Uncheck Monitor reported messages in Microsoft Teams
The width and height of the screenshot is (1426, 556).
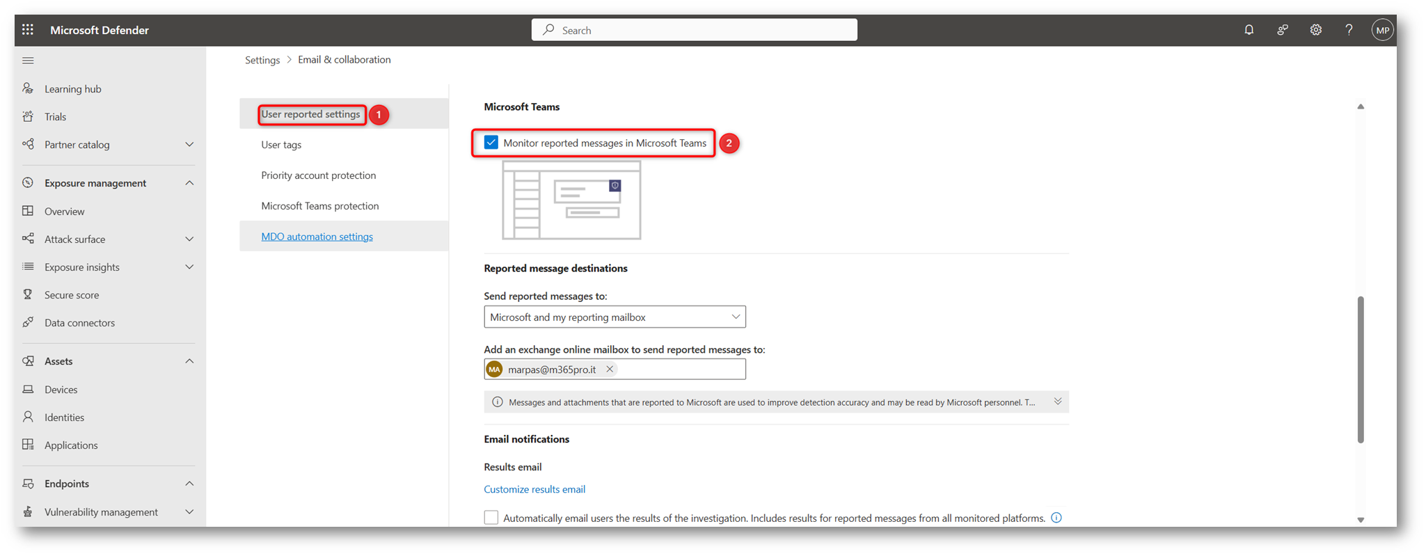(x=491, y=143)
